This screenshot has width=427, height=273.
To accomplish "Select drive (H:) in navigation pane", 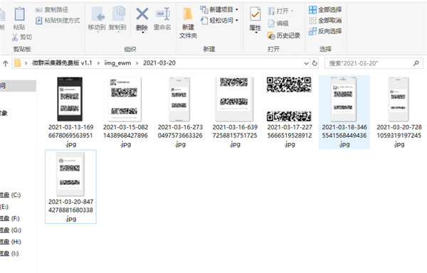I will [x=11, y=242].
